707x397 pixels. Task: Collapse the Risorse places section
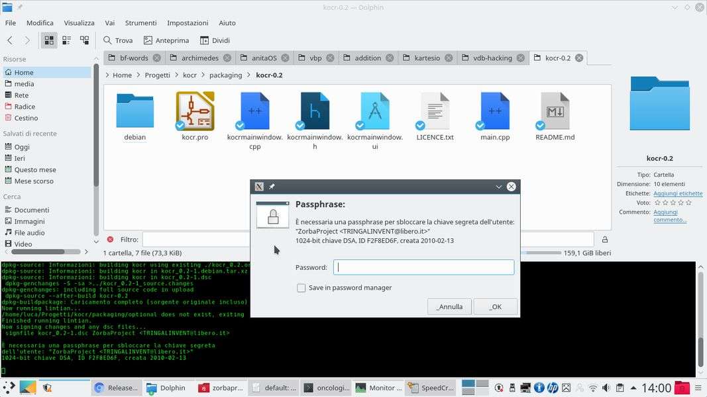click(15, 59)
